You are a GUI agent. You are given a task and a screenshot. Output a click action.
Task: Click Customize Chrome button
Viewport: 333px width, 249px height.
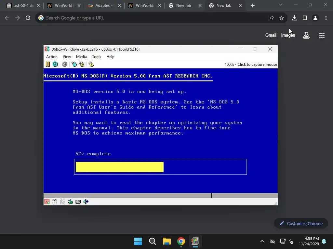(x=301, y=223)
